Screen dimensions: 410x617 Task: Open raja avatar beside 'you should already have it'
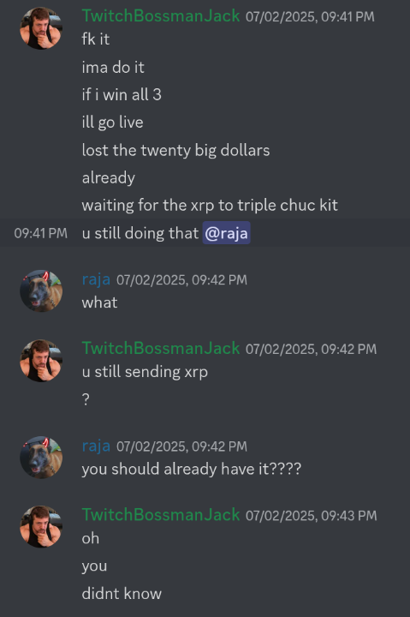tap(41, 458)
